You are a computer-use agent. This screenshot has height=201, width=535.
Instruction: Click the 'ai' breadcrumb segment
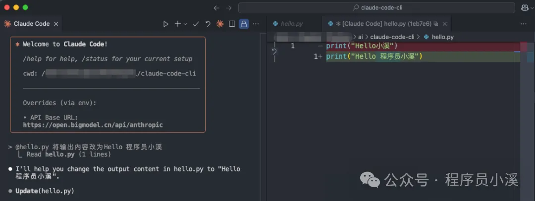tap(360, 37)
